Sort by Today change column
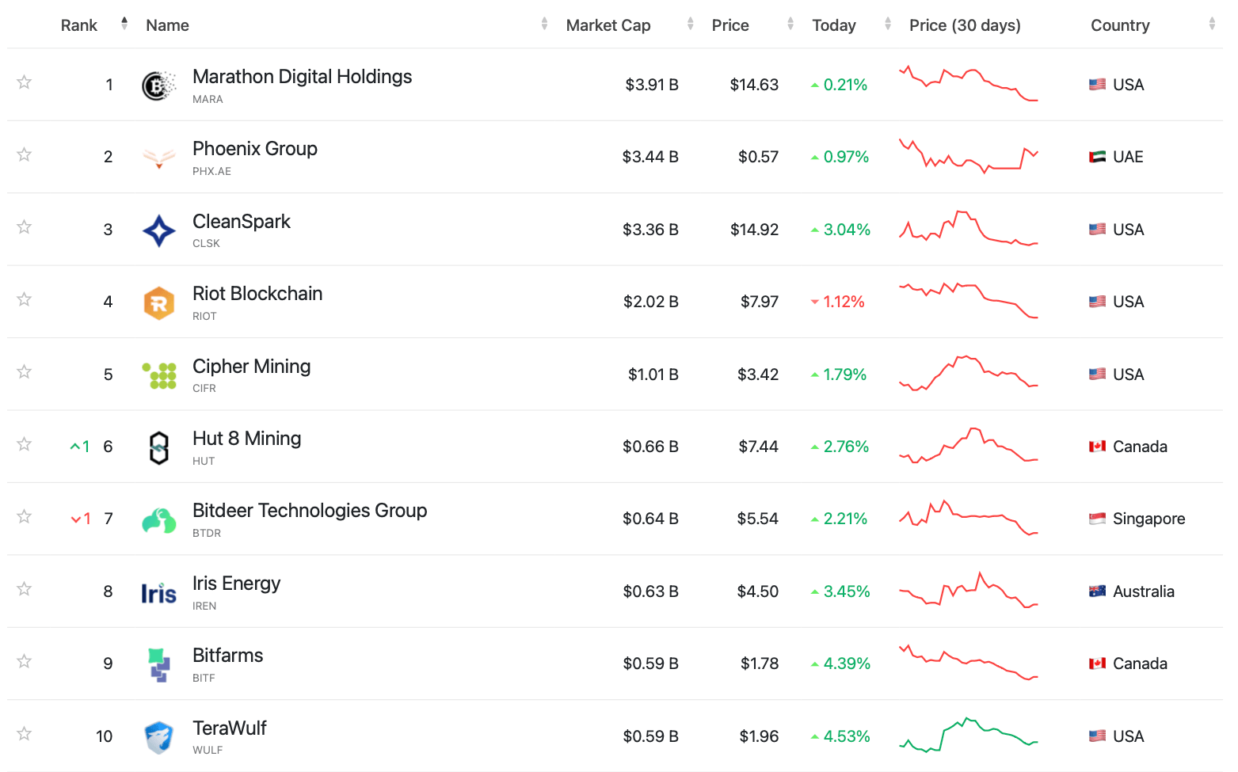Viewport: 1238px width, 772px height. tap(834, 25)
